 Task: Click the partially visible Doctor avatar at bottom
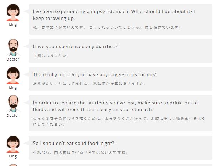pos(13,165)
